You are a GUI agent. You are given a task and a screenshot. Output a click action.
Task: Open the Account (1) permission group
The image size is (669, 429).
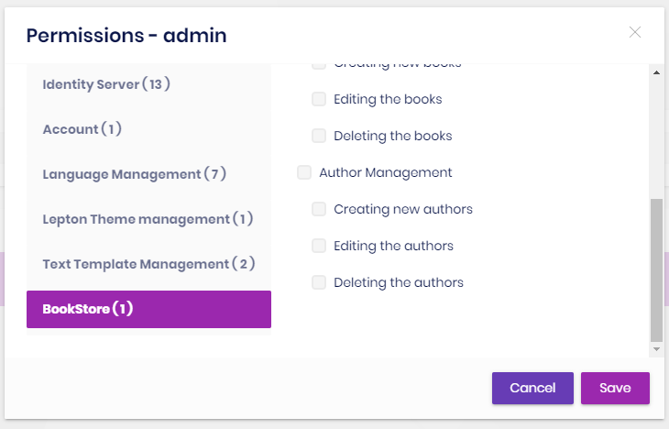pos(148,129)
